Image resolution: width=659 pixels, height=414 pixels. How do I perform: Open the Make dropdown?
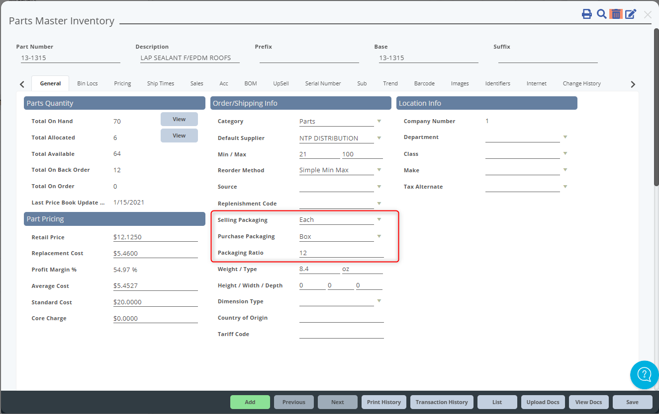pos(565,170)
